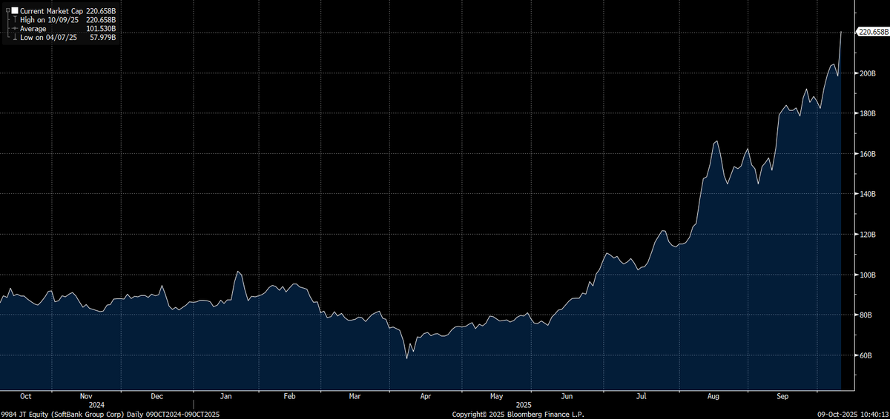The height and width of the screenshot is (419, 890).
Task: Click the 100B y-axis label
Action: click(868, 275)
